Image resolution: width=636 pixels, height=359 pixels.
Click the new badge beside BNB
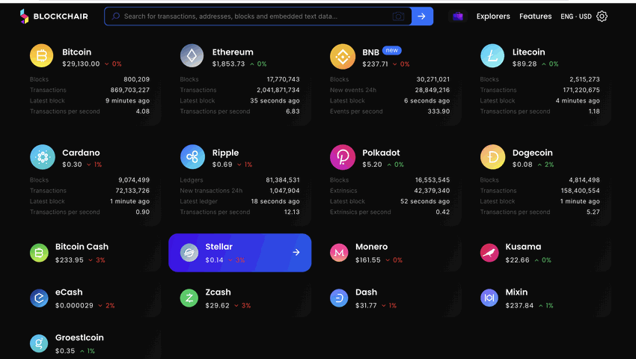[x=391, y=50]
